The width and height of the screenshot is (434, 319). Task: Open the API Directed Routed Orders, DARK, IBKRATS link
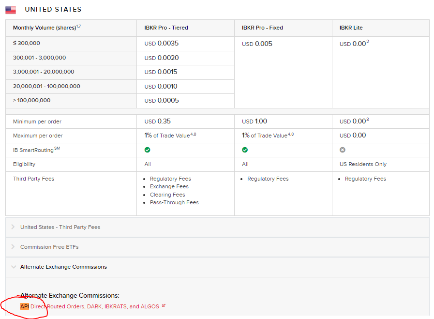(x=90, y=306)
